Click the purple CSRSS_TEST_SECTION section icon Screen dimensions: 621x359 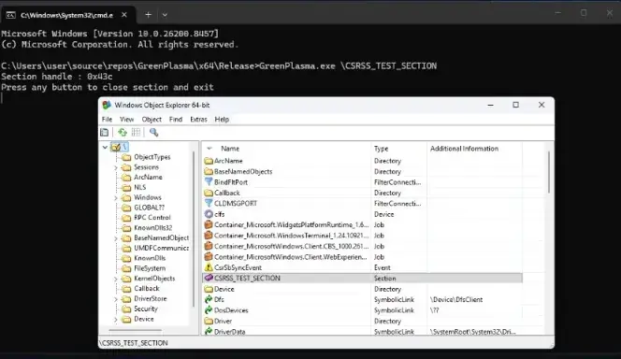click(x=209, y=279)
